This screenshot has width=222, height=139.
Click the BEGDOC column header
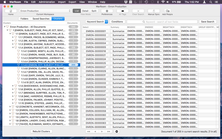[136, 27]
